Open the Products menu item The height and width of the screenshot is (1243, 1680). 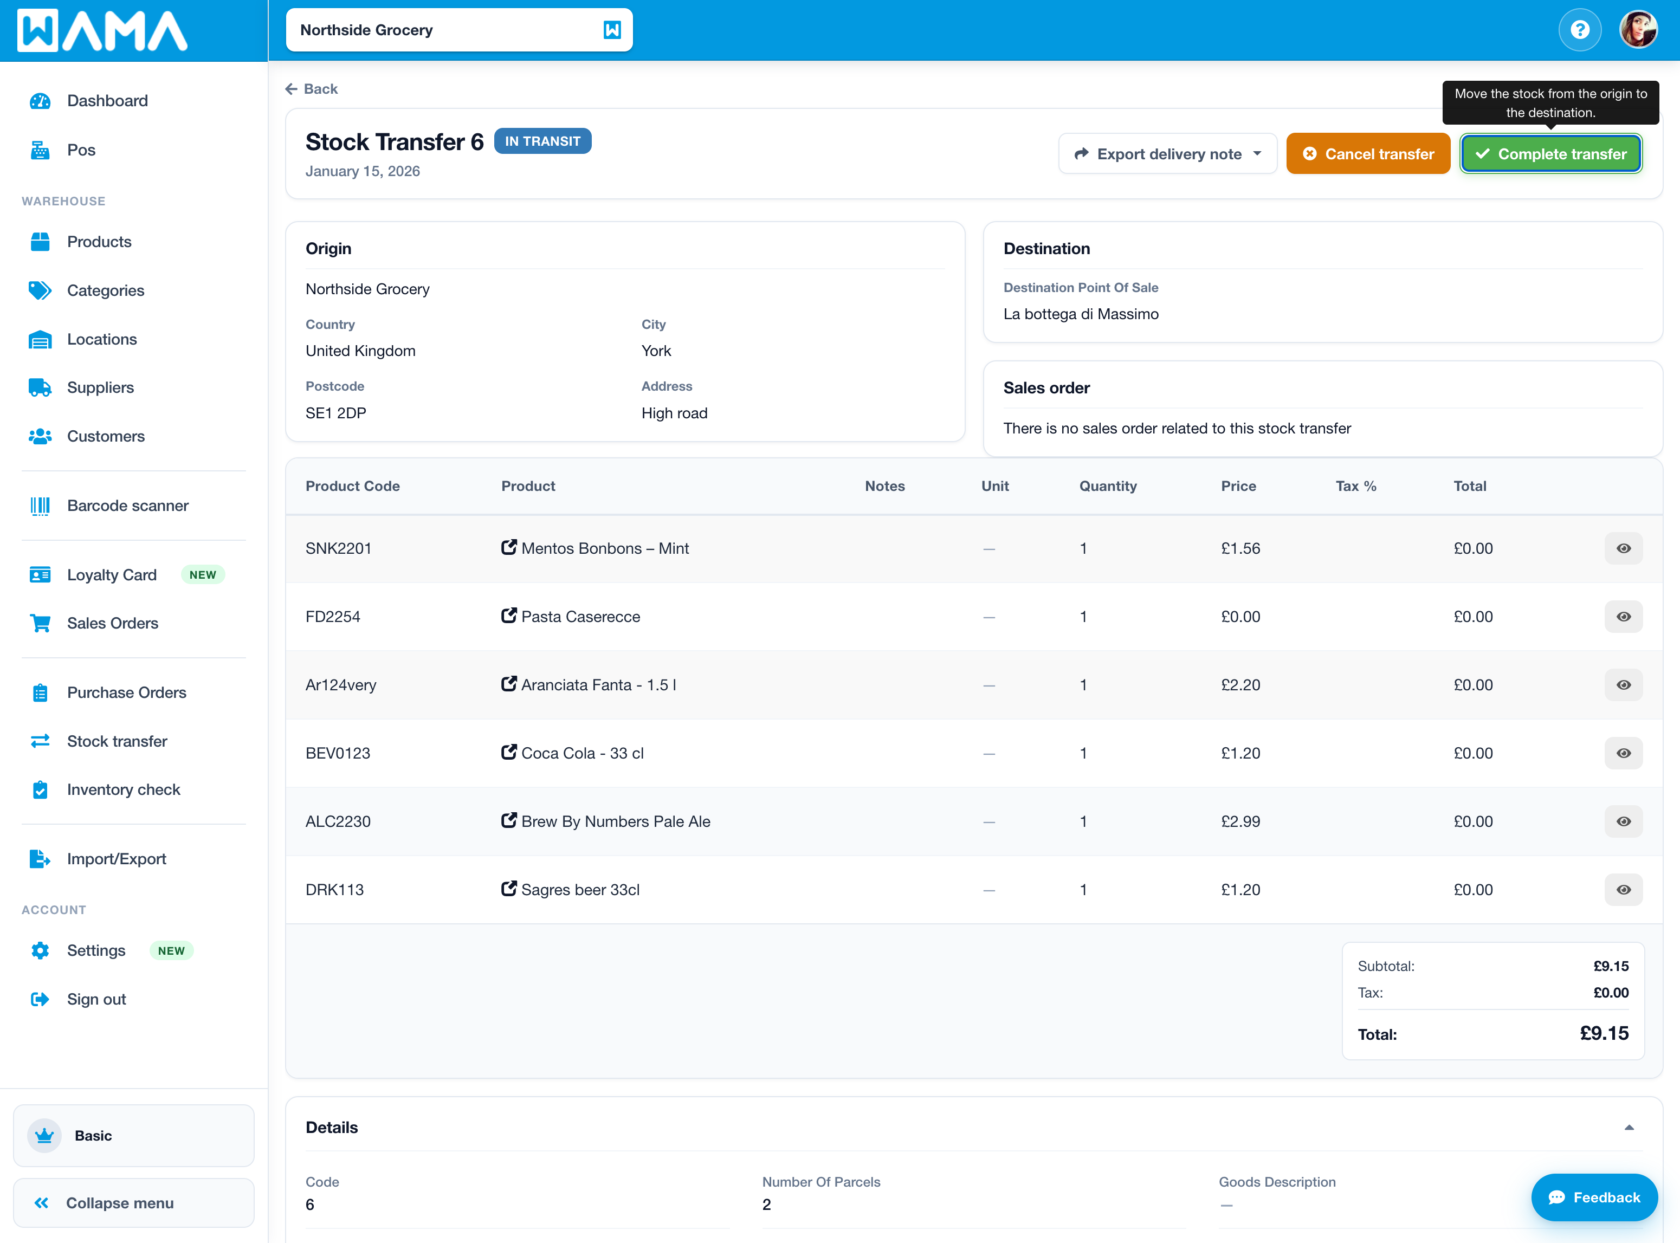tap(99, 242)
